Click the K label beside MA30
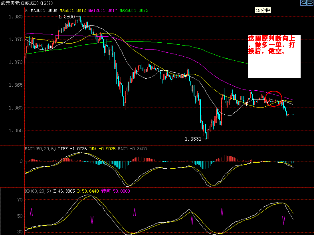This screenshot has height=235, width=315. (26, 10)
